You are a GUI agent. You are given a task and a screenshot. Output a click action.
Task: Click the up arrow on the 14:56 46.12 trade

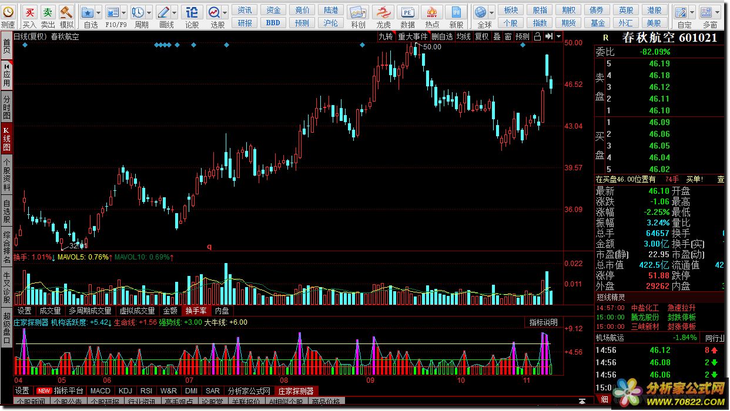[x=715, y=351]
